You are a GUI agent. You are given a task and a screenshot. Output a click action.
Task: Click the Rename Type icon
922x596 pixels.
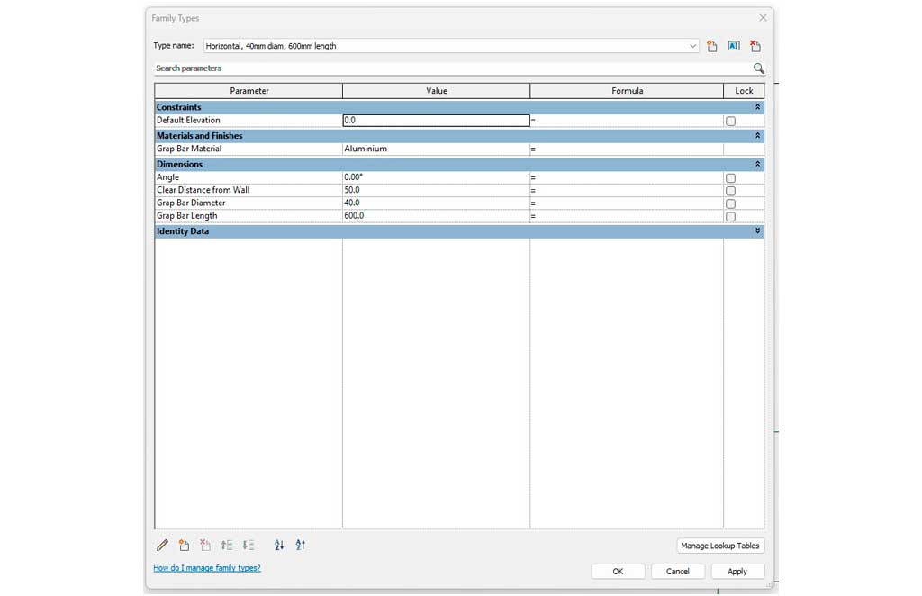click(734, 46)
